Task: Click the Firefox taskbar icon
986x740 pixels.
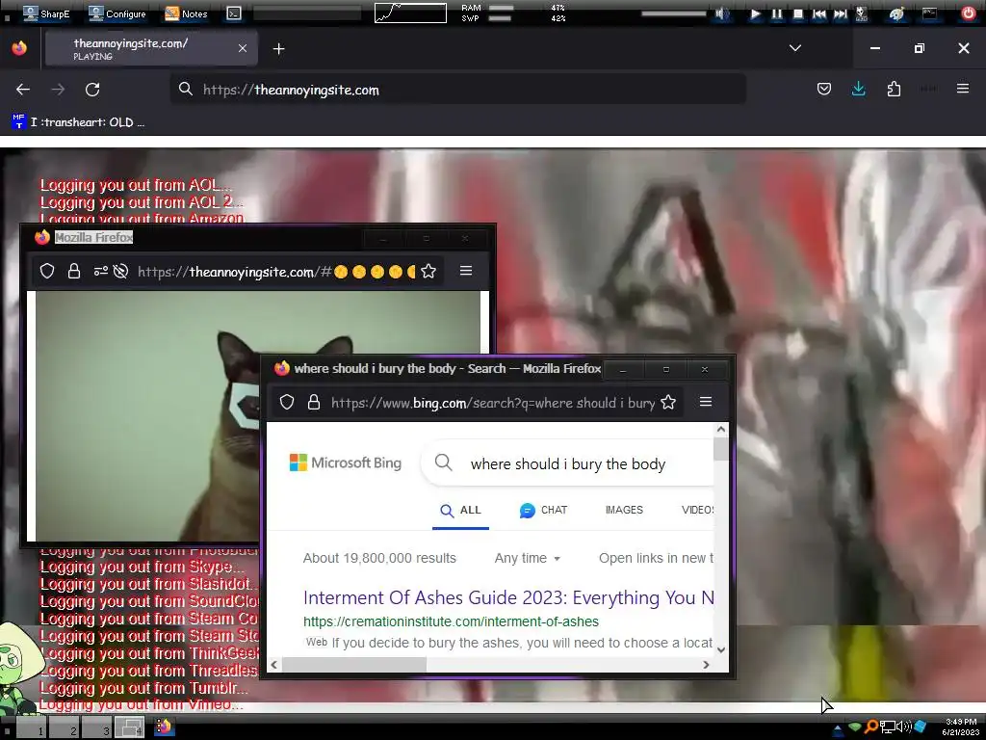Action: click(164, 727)
